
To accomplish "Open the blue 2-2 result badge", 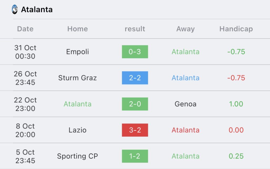I will click(135, 78).
